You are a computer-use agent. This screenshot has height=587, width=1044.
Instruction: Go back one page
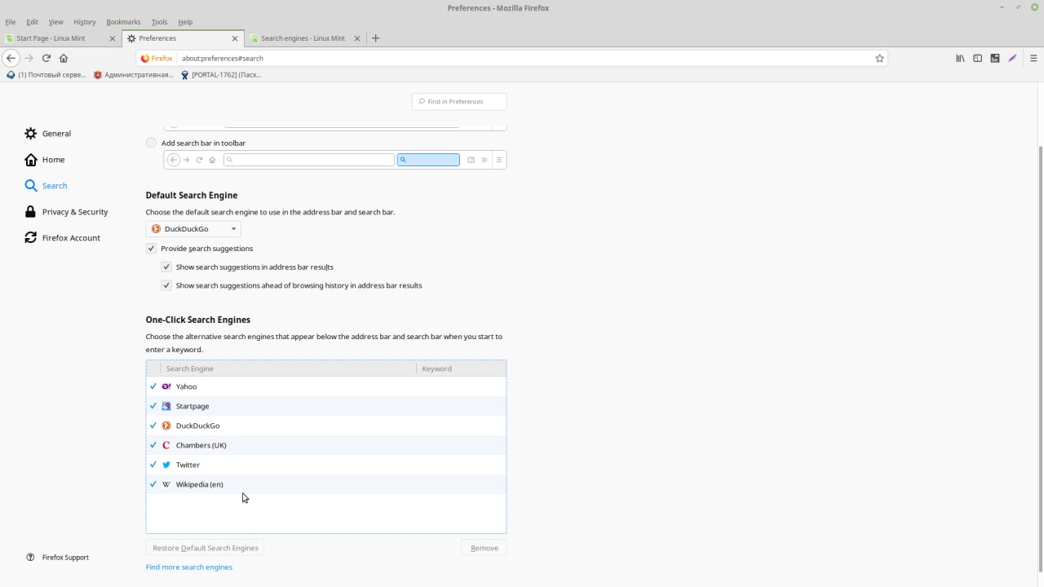(11, 58)
